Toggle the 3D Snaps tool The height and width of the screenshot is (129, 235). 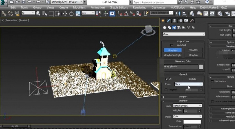point(120,14)
